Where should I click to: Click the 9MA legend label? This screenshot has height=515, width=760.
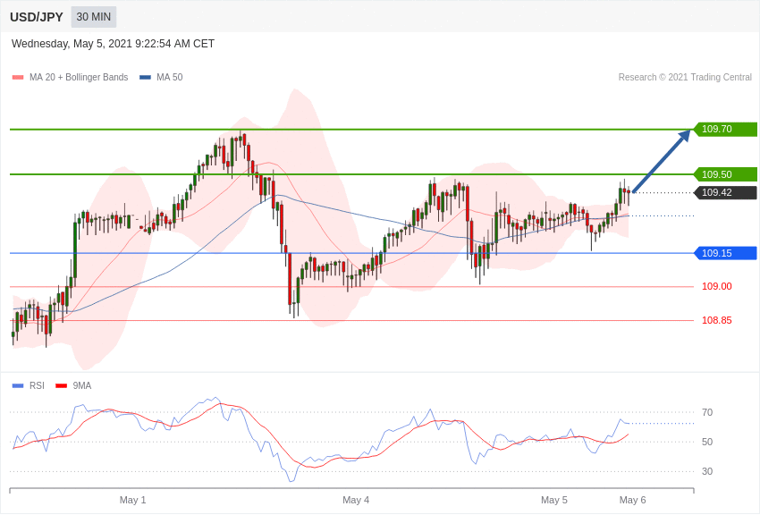tap(82, 385)
